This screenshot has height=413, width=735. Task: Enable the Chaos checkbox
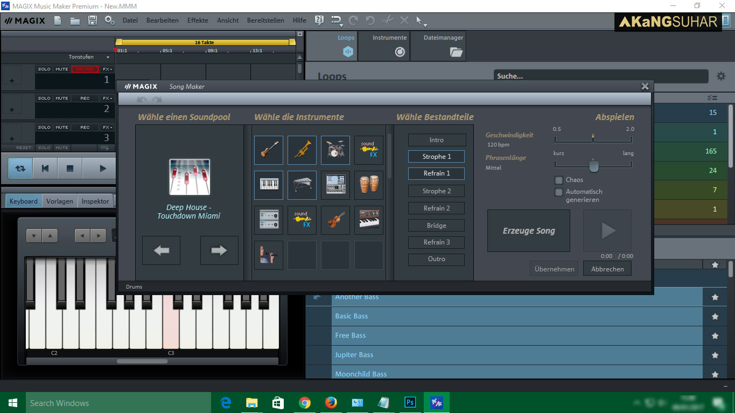coord(558,181)
